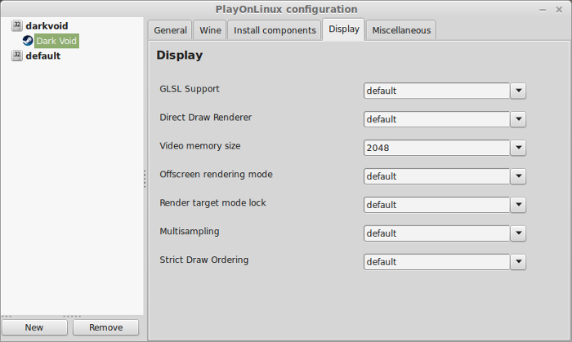The height and width of the screenshot is (342, 572).
Task: Open Strict Draw Ordering dropdown arrow
Action: [518, 262]
